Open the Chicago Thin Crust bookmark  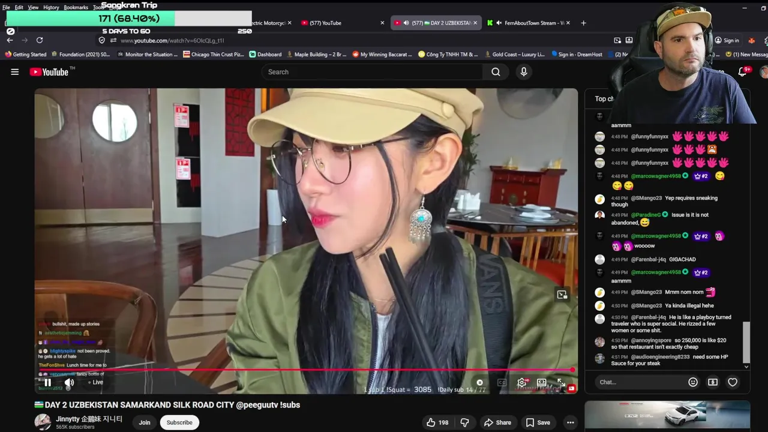[x=213, y=54]
